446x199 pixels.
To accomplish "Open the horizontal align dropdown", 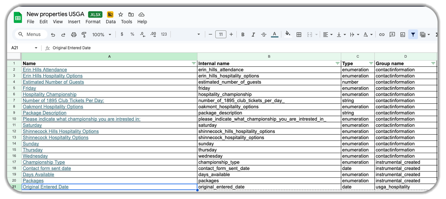I will tap(328, 34).
